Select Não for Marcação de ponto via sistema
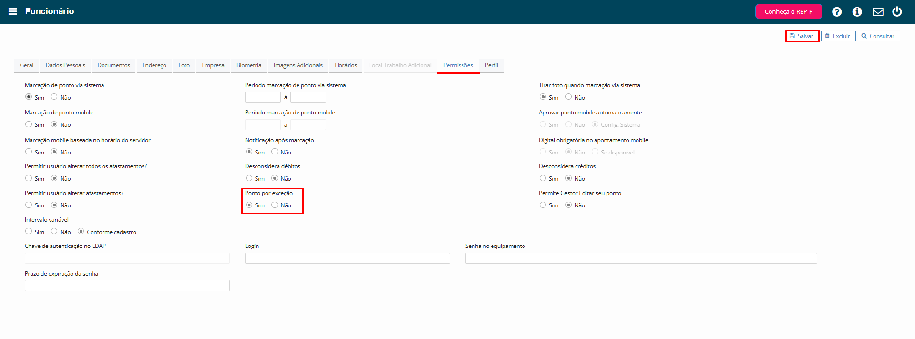The width and height of the screenshot is (915, 339). 54,97
